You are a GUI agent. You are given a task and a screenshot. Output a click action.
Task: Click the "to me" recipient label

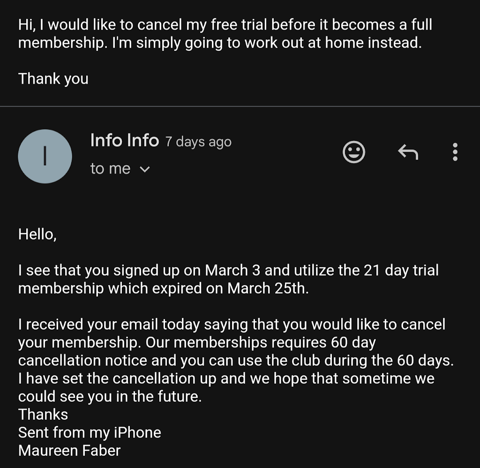click(x=110, y=169)
